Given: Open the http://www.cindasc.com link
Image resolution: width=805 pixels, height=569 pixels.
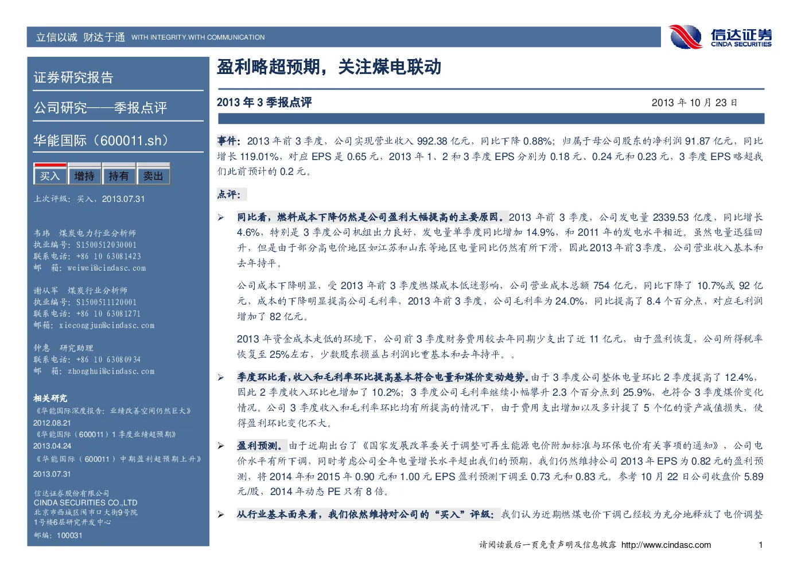Looking at the screenshot, I should [x=666, y=545].
